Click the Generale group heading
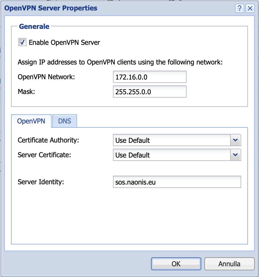This screenshot has width=259, height=277. pyautogui.click(x=34, y=26)
